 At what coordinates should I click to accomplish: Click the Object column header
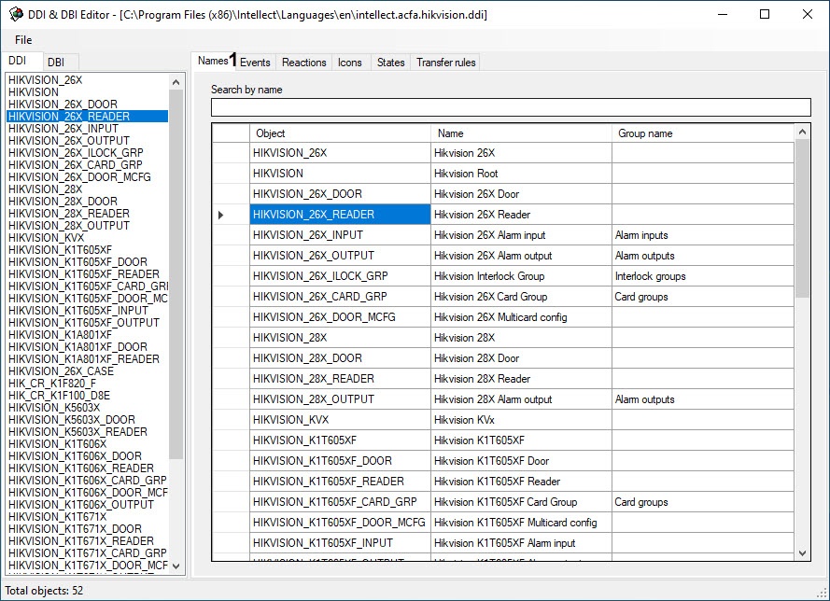coord(340,133)
